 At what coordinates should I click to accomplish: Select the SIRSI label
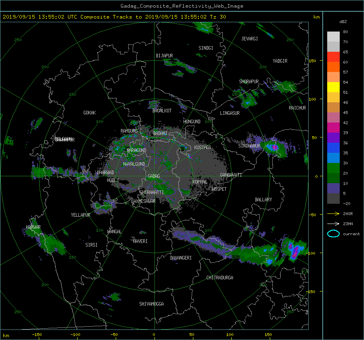[x=91, y=245]
